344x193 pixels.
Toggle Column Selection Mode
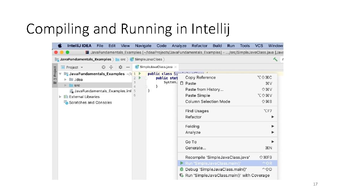pyautogui.click(x=227, y=102)
